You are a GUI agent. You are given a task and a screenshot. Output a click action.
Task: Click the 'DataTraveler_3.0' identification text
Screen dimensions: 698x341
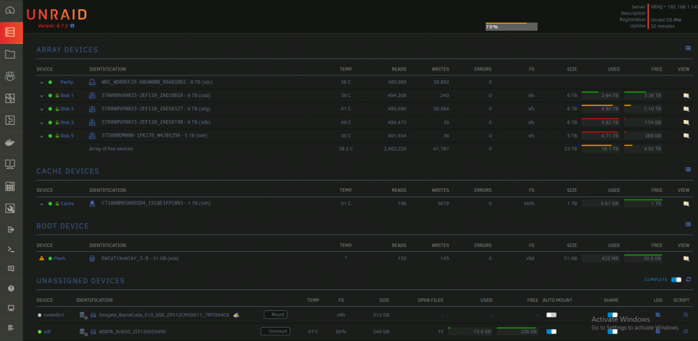tap(124, 258)
